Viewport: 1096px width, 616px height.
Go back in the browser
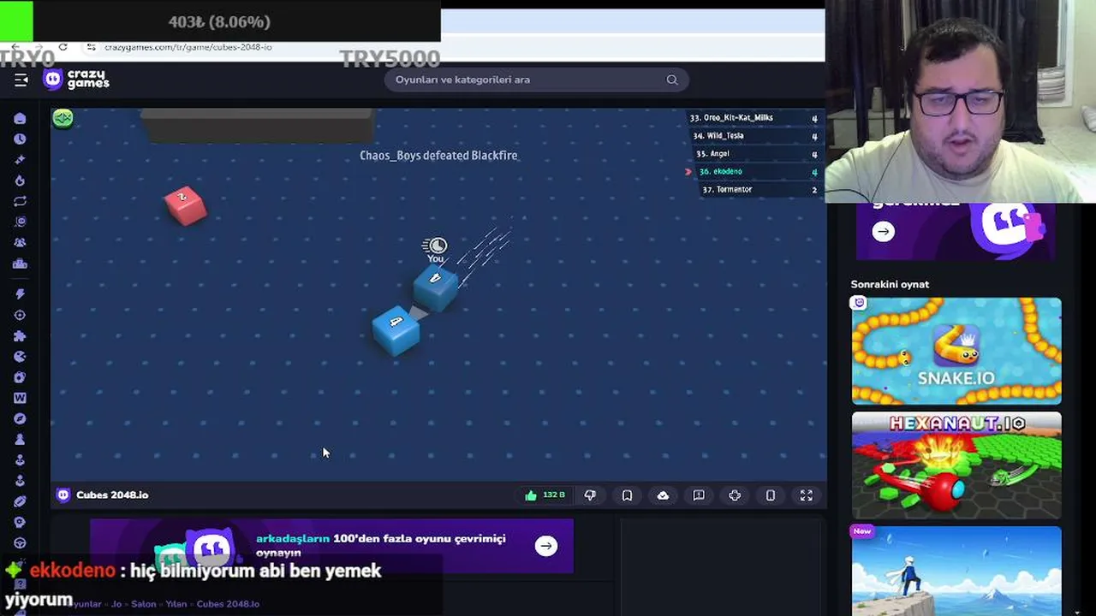click(15, 47)
